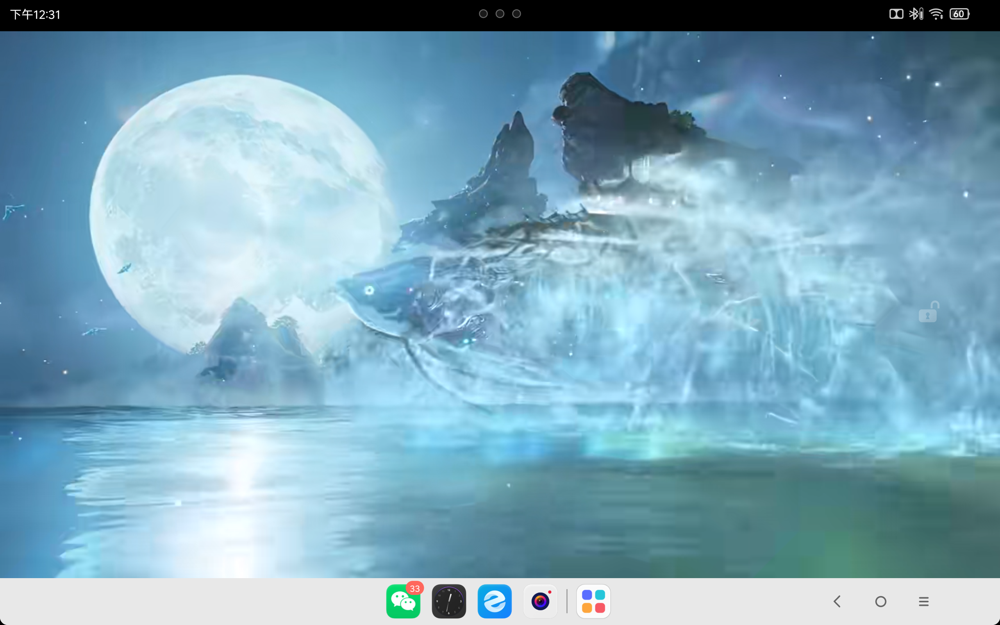Tap the Dolby icon in status bar
This screenshot has height=625, width=1000.
896,14
